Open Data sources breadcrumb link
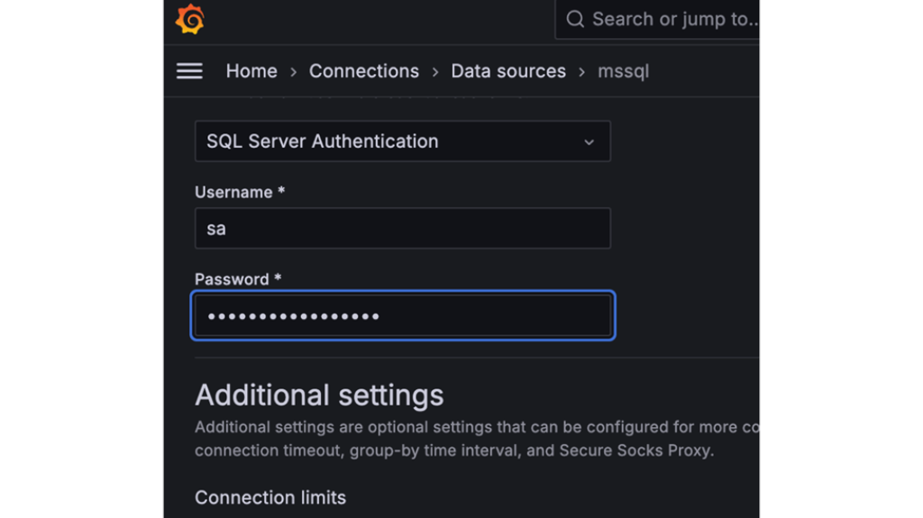 pyautogui.click(x=508, y=71)
